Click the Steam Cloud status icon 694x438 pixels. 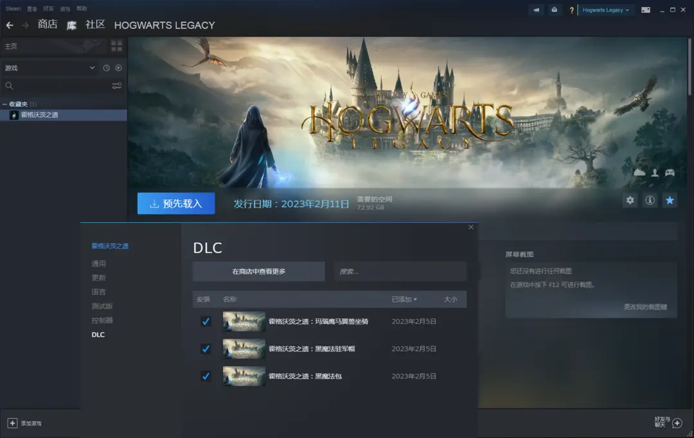click(639, 173)
